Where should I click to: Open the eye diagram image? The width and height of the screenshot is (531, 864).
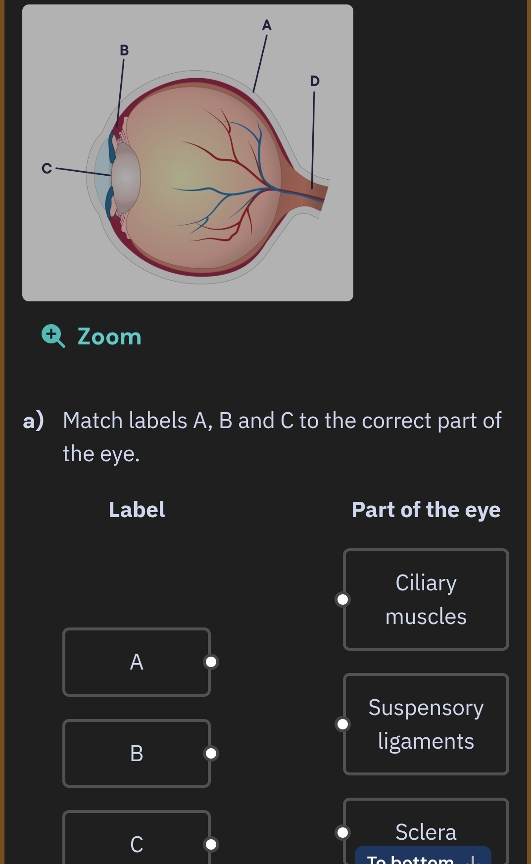(188, 153)
